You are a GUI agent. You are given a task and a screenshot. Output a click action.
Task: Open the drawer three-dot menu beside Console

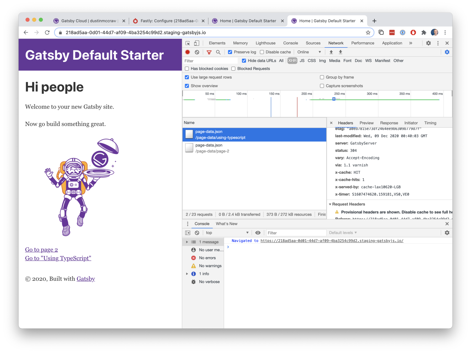click(x=188, y=224)
